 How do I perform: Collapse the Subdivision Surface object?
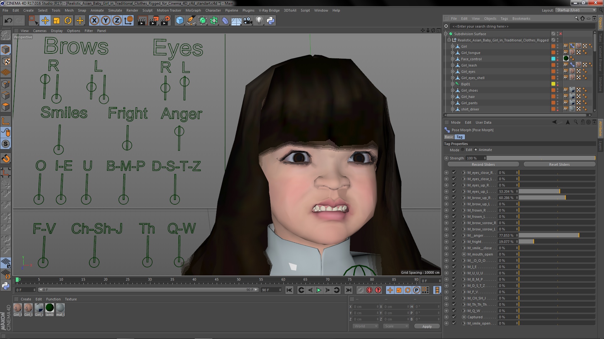446,34
